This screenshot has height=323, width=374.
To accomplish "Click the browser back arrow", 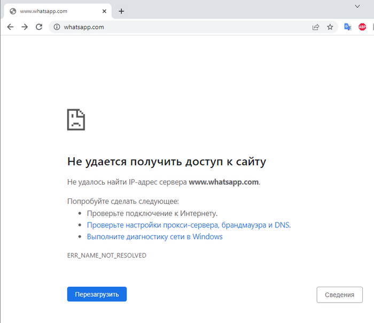I will [x=10, y=27].
